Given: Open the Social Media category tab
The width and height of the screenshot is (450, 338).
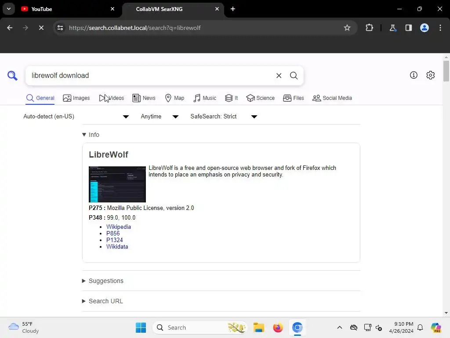Looking at the screenshot, I should click(x=332, y=98).
